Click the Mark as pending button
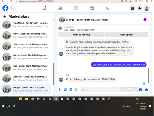This screenshot has width=154, height=116. pyautogui.click(x=81, y=35)
